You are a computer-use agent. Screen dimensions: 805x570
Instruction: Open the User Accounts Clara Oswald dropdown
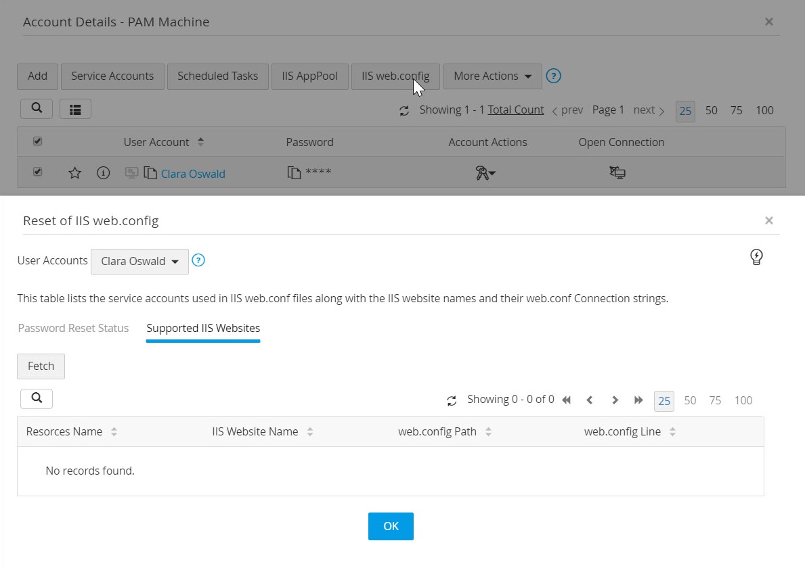(139, 261)
